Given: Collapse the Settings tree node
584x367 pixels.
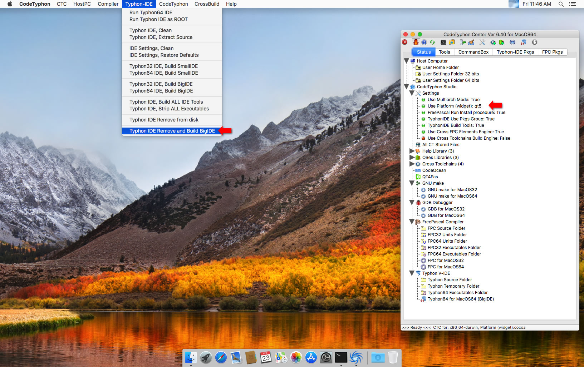Looking at the screenshot, I should click(412, 93).
